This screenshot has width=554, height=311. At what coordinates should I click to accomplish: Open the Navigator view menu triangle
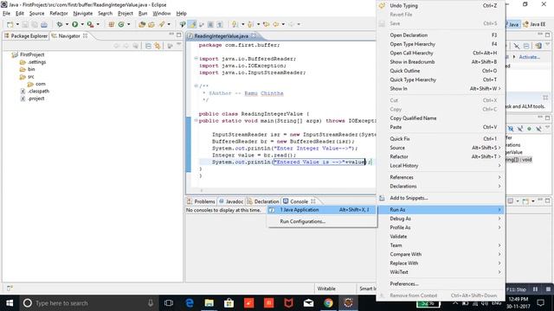tap(179, 44)
